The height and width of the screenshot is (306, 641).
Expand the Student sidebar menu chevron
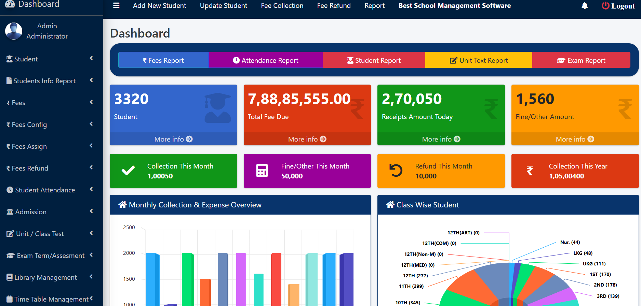coord(91,58)
